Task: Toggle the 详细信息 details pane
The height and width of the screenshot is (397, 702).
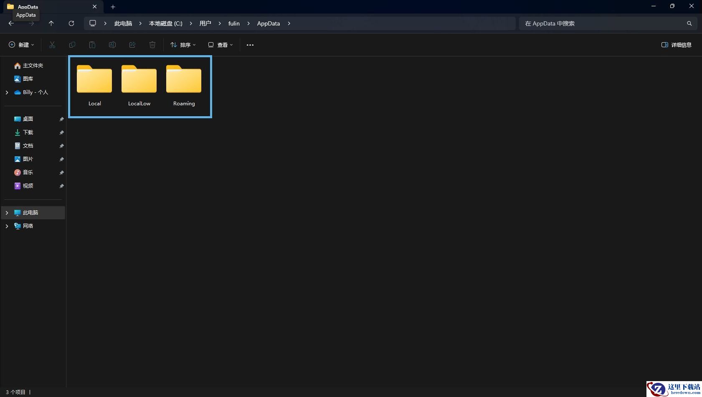Action: [677, 45]
